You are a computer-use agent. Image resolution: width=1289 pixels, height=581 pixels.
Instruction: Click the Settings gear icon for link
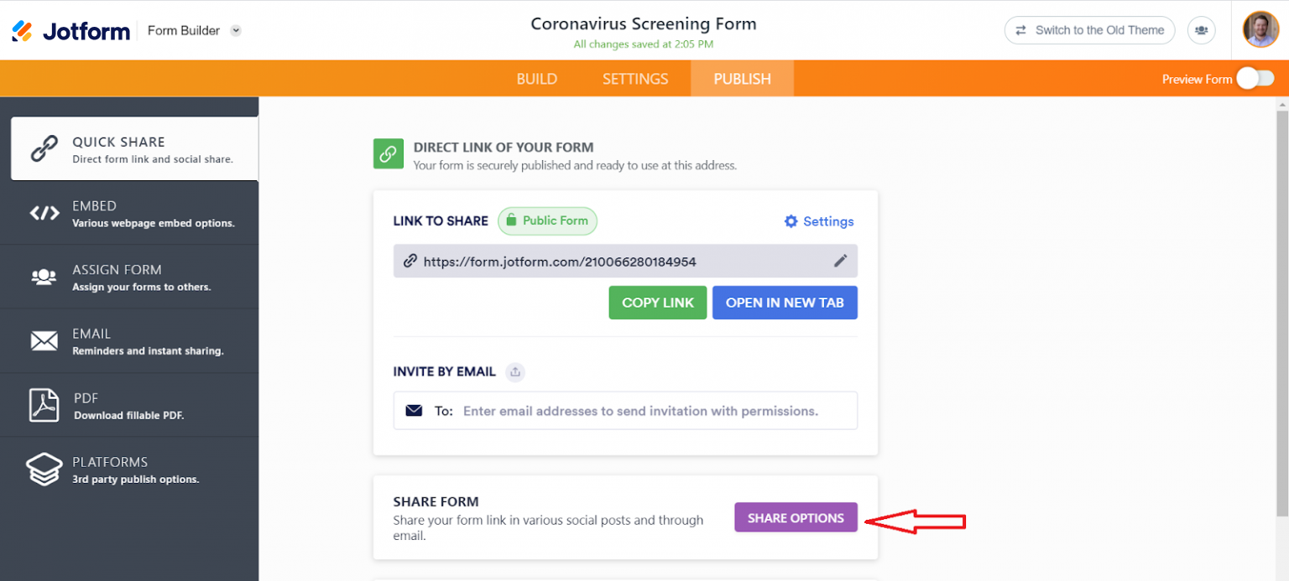pos(791,221)
